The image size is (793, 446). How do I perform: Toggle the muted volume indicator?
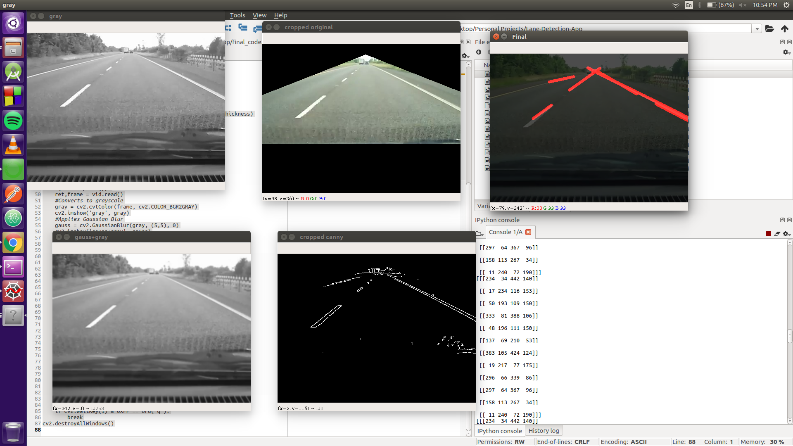pos(743,5)
